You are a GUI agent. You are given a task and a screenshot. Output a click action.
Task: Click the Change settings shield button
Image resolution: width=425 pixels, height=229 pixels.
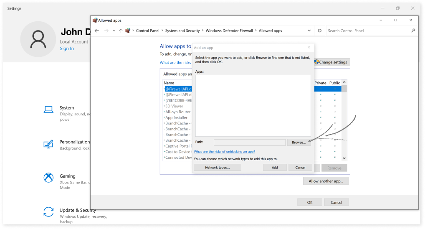[x=332, y=62]
